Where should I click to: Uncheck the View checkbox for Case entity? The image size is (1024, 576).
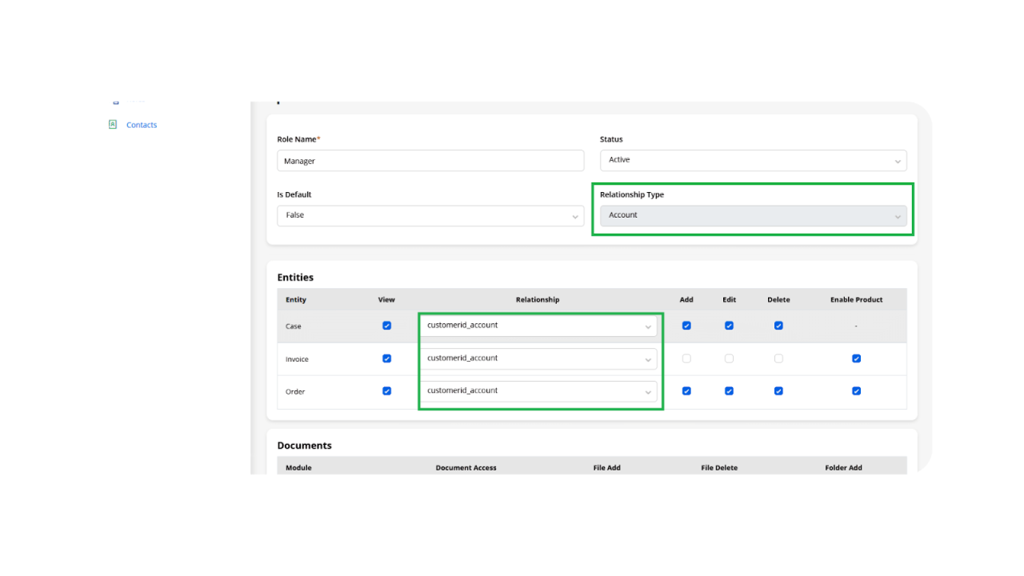[386, 326]
